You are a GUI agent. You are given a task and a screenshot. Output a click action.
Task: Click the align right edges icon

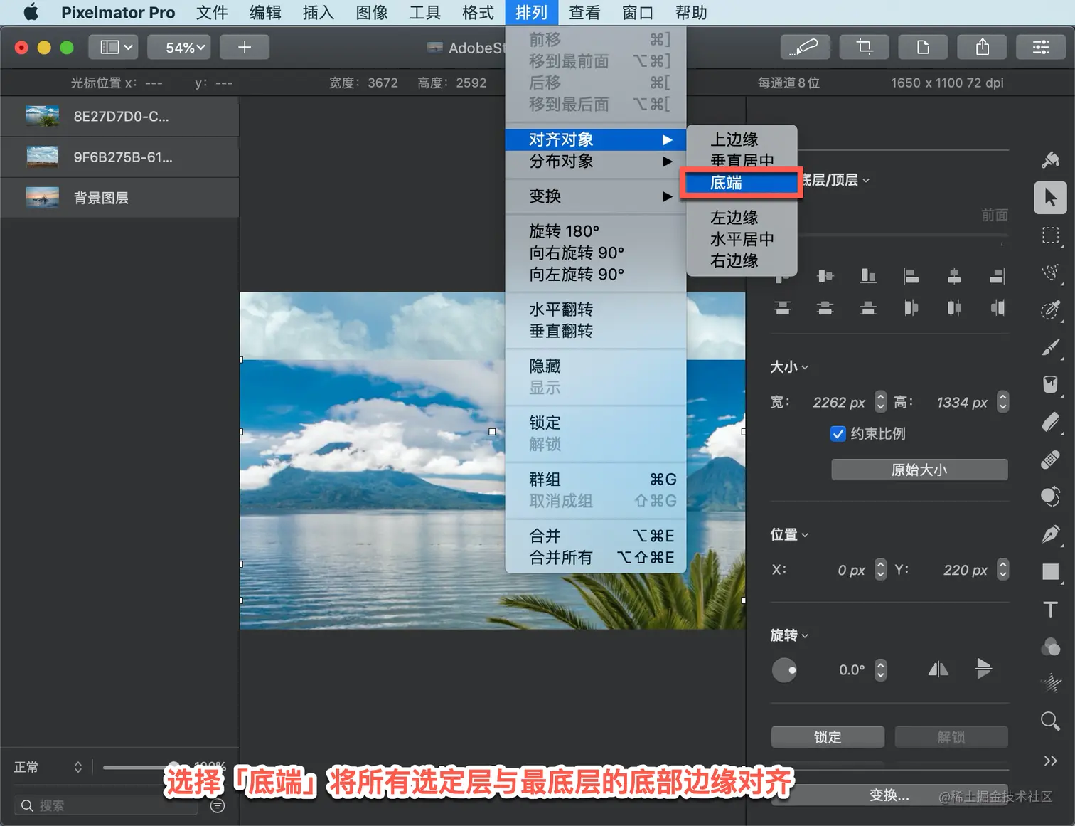point(998,276)
